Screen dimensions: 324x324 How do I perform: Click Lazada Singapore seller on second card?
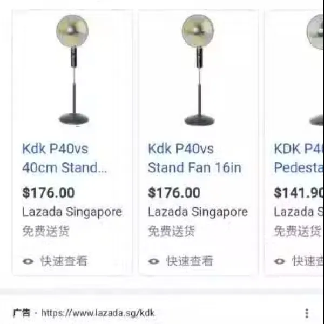[x=198, y=212]
